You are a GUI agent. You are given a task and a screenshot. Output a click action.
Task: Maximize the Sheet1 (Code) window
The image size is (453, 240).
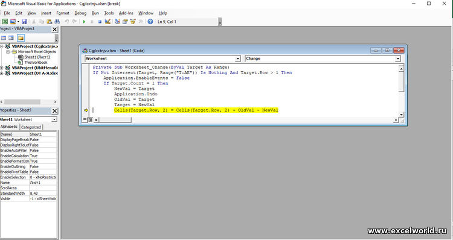387,50
